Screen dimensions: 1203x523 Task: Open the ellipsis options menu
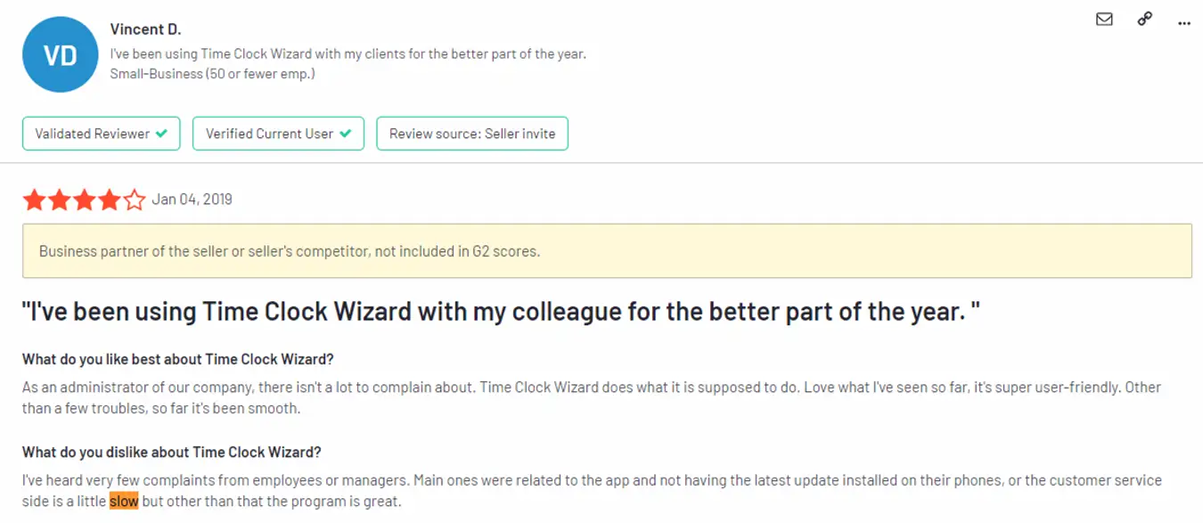coord(1183,20)
